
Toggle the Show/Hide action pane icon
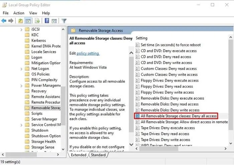[54, 21]
